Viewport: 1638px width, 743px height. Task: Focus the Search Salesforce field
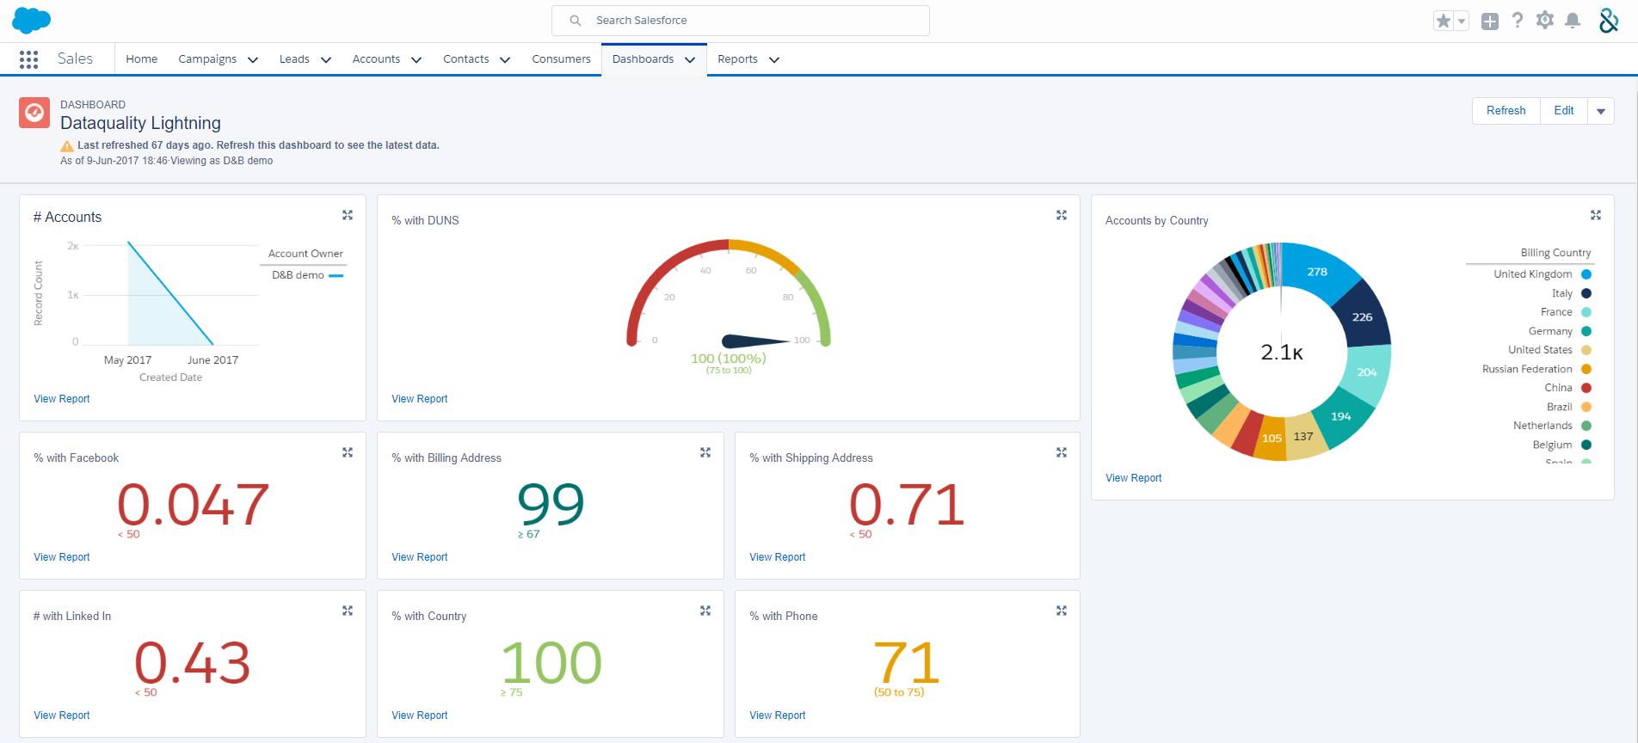click(x=741, y=21)
